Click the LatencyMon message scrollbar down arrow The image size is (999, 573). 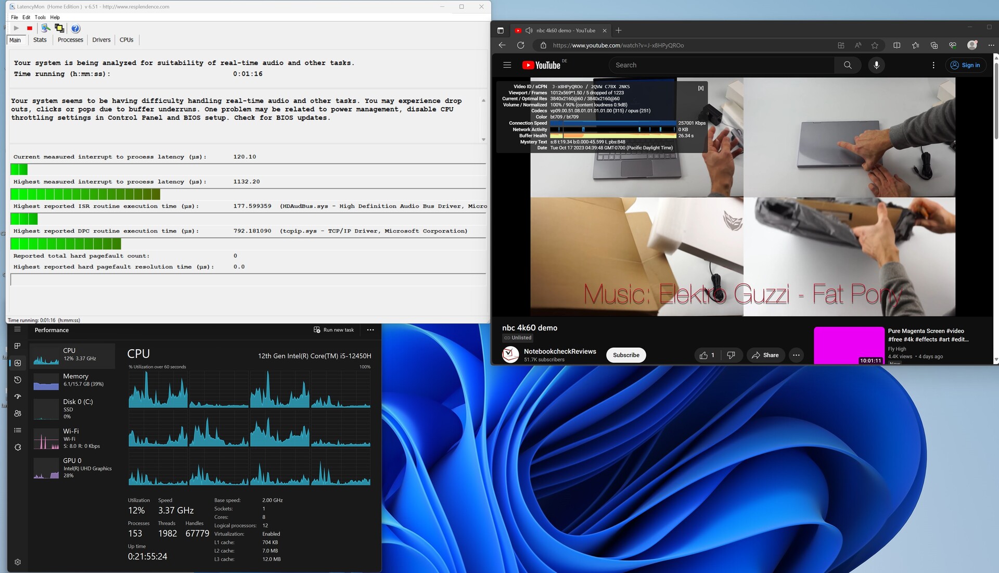pyautogui.click(x=483, y=139)
